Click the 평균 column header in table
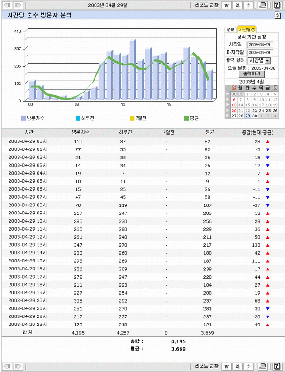The height and width of the screenshot is (372, 285). pyautogui.click(x=210, y=132)
